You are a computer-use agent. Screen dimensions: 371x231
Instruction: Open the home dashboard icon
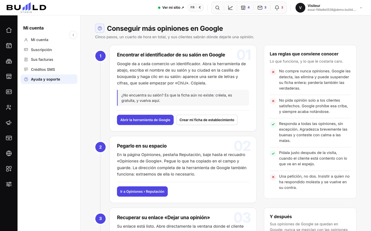(9, 30)
